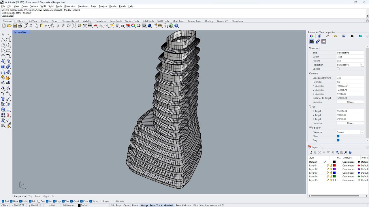Open the Surface menu
369x207 pixels.
pos(34,6)
